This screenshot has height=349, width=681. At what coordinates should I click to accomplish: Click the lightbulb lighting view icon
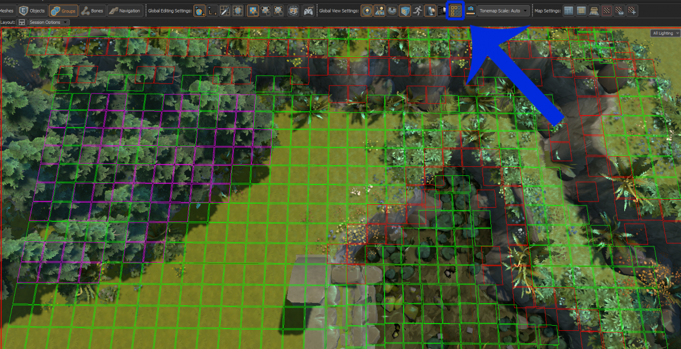pyautogui.click(x=367, y=10)
